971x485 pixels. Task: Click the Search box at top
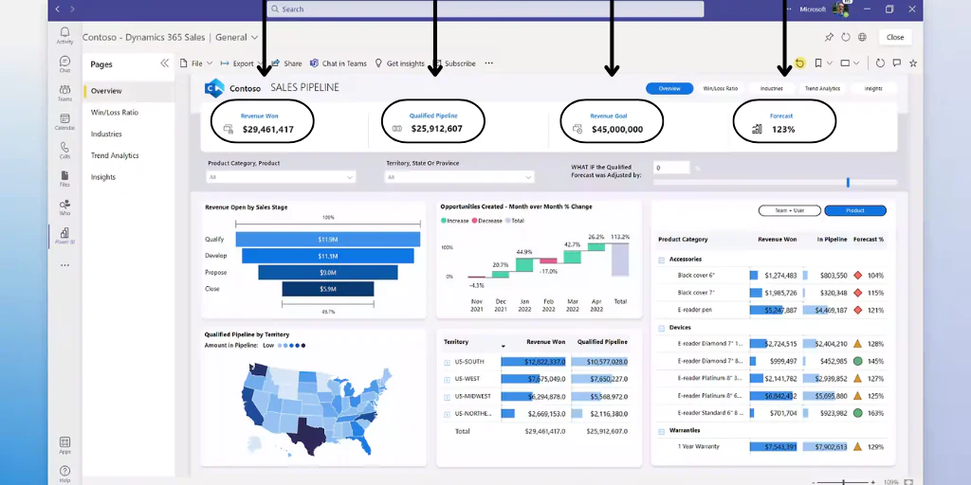485,9
